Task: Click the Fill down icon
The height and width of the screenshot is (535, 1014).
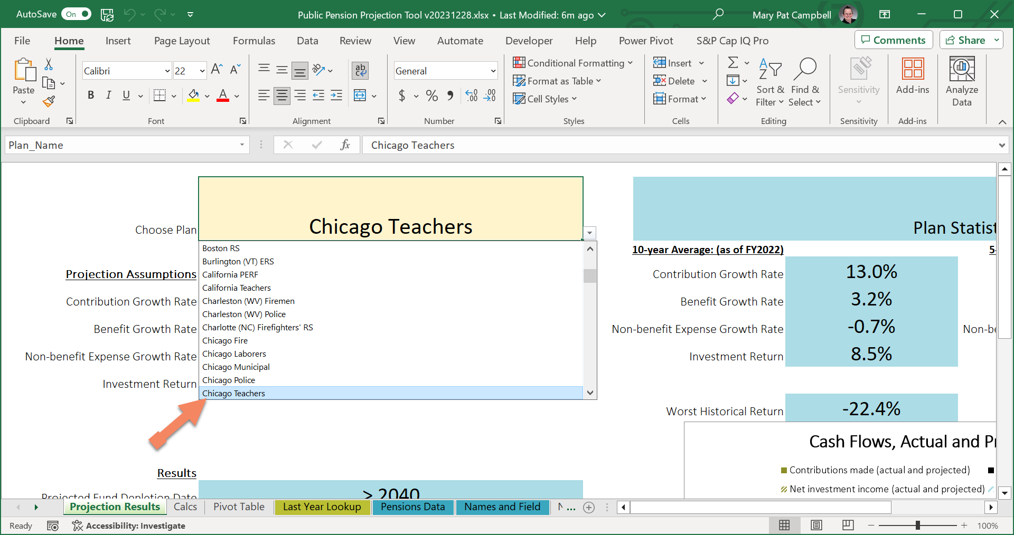Action: pyautogui.click(x=733, y=81)
